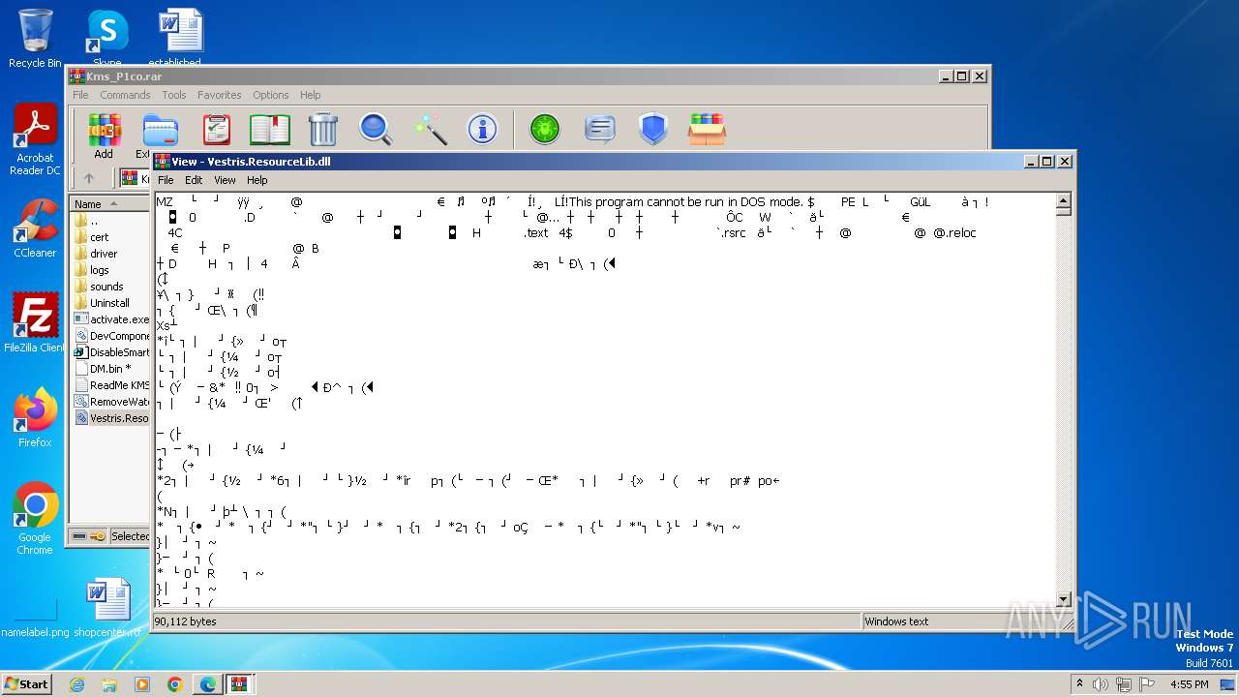Select the Uninstall folder in file list

pos(109,302)
